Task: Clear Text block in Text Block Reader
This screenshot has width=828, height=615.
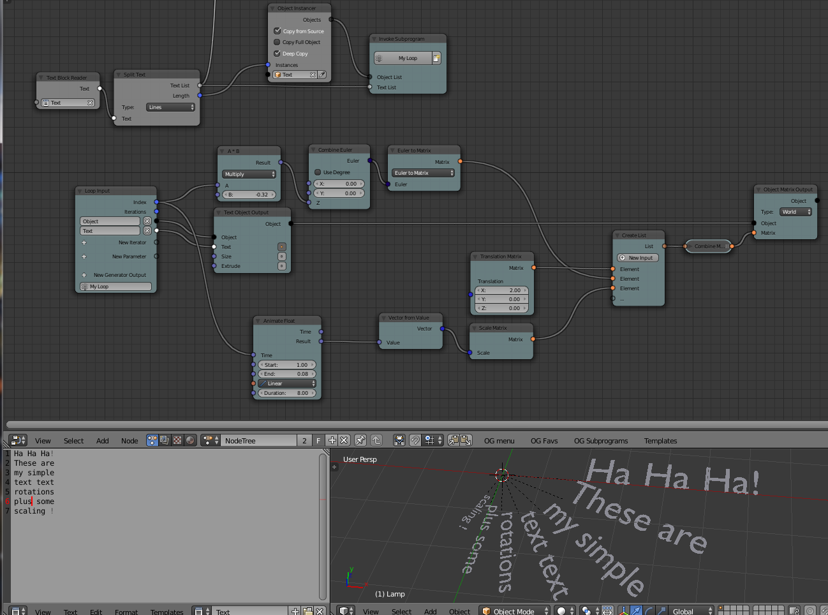Action: point(91,103)
